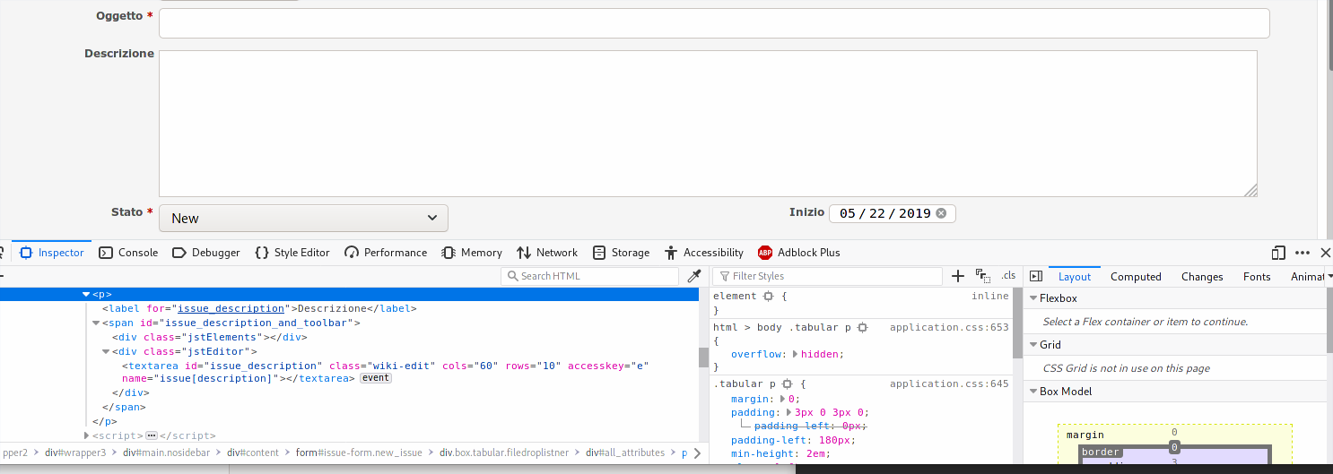The width and height of the screenshot is (1333, 474).
Task: Collapse the span issue_description_and_toolbar node
Action: point(96,323)
